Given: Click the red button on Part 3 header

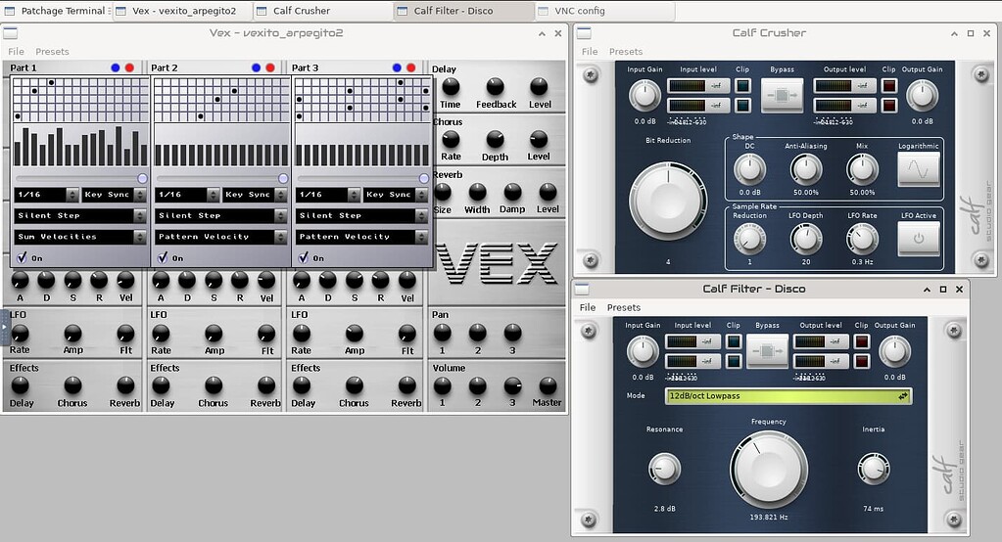Looking at the screenshot, I should (x=410, y=68).
